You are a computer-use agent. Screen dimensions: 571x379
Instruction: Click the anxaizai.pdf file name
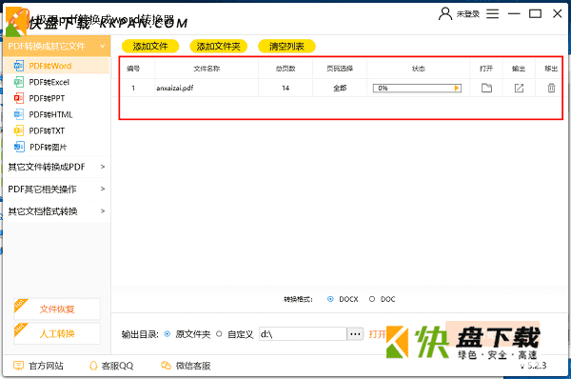[175, 89]
